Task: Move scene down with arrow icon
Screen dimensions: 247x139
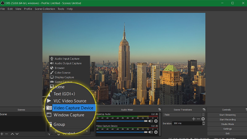Action: (x=17, y=134)
